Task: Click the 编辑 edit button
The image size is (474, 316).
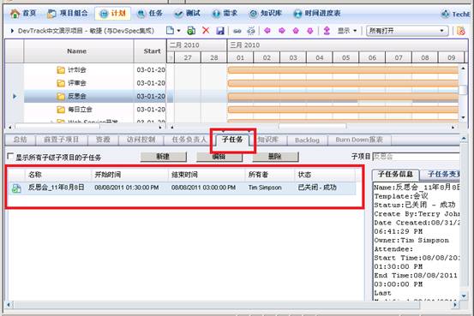Action: point(219,157)
